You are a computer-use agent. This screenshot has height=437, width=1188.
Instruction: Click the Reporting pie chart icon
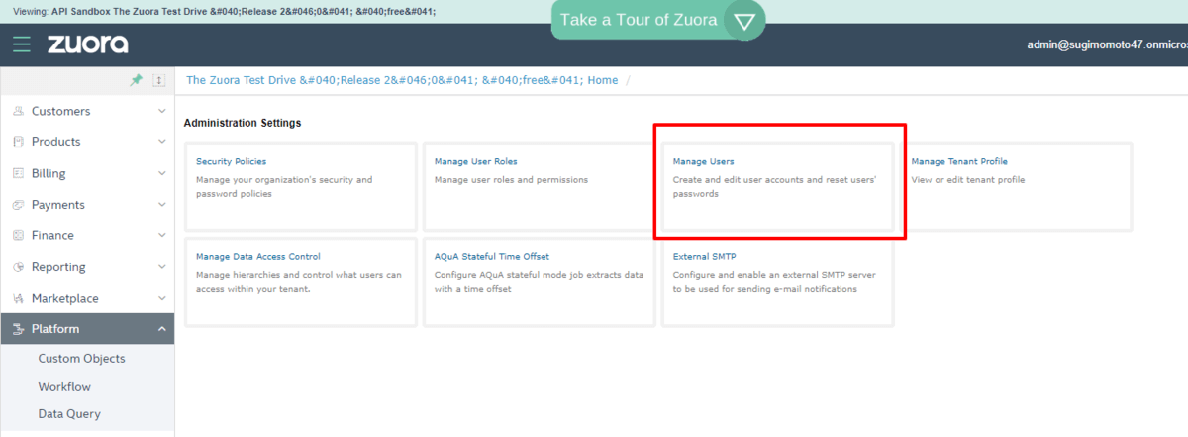(x=18, y=267)
